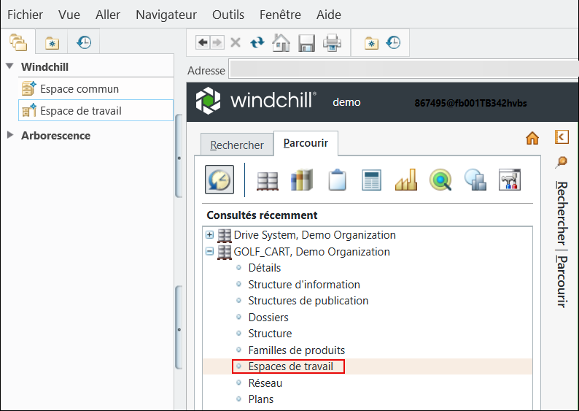Click vertical Parcourir label on sidebar
The width and height of the screenshot is (579, 411).
tap(561, 282)
